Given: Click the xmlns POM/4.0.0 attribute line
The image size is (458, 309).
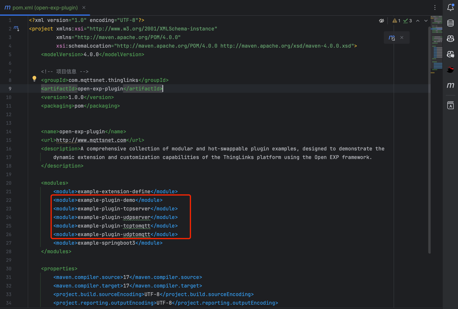Looking at the screenshot, I should coord(118,37).
